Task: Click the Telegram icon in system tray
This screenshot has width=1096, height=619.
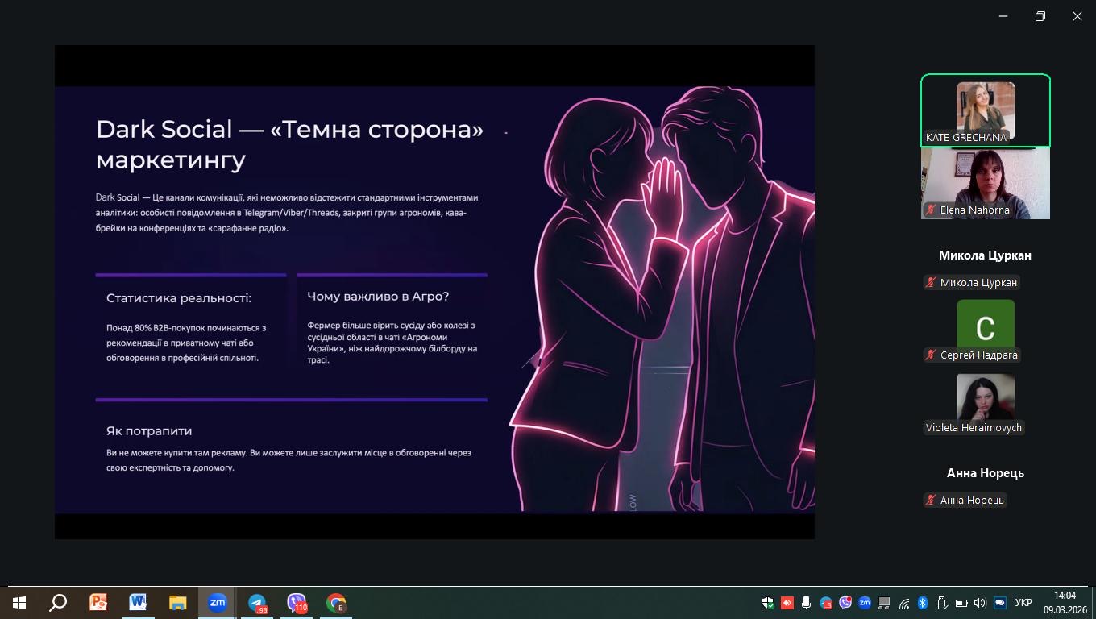Action: 825,603
